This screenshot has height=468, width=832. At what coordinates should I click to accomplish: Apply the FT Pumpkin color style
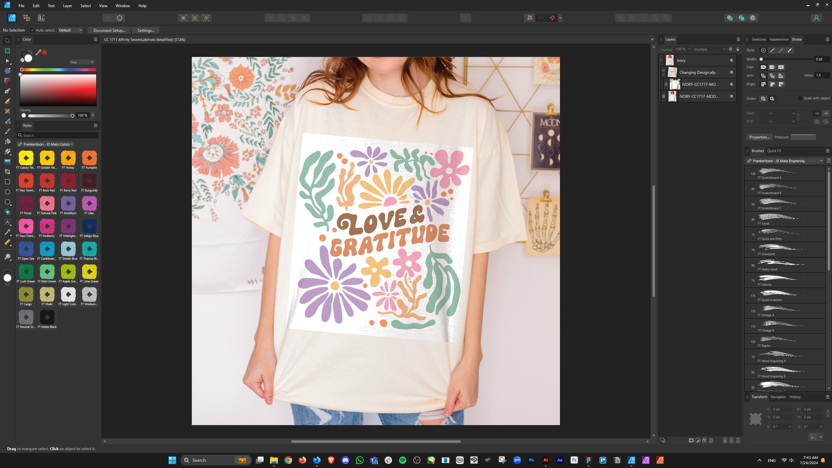click(89, 158)
